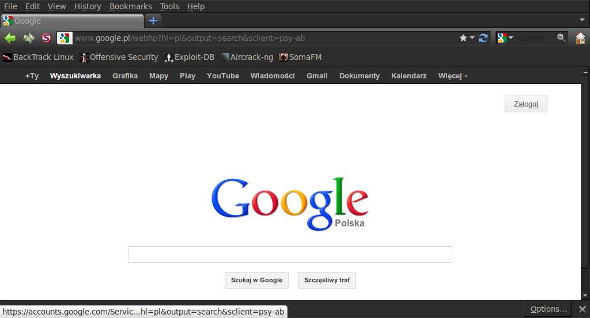Expand the tab list dropdown arrow
This screenshot has height=318, width=590.
tap(582, 20)
